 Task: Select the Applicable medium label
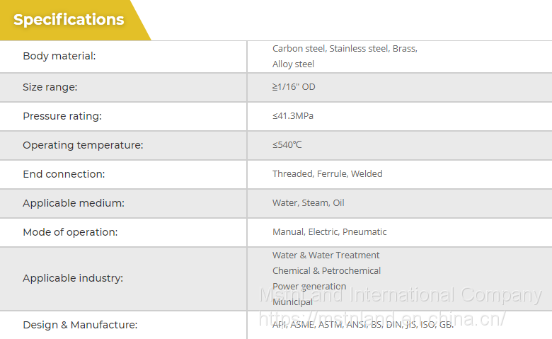[73, 203]
